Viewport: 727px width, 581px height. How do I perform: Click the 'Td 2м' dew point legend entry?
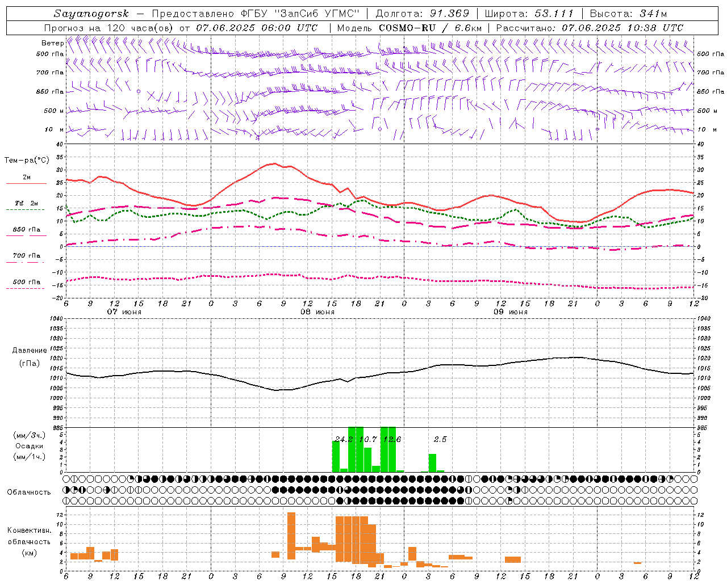point(27,203)
